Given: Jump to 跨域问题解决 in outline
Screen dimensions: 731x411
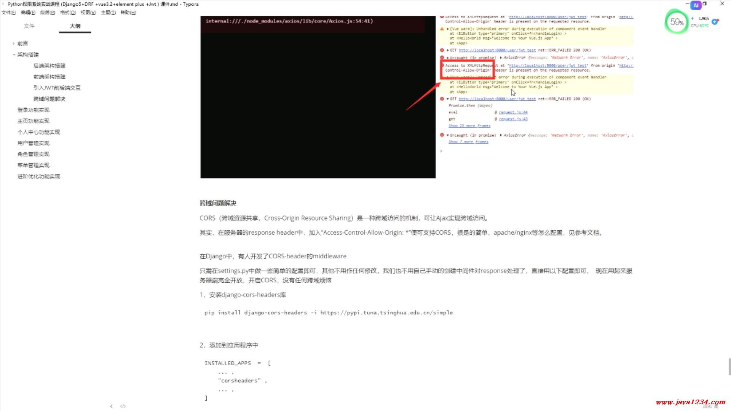Looking at the screenshot, I should click(49, 99).
